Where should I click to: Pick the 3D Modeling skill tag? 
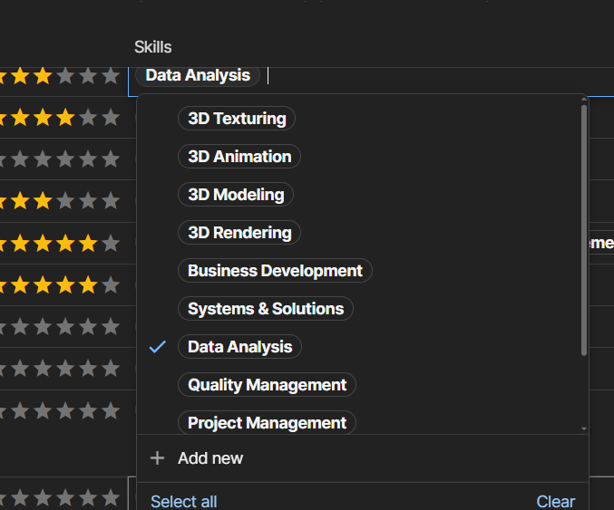tap(236, 195)
